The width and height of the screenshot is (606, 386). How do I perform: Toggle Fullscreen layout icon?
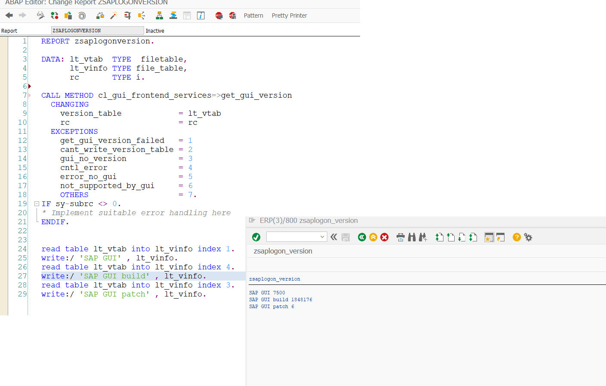point(187,15)
